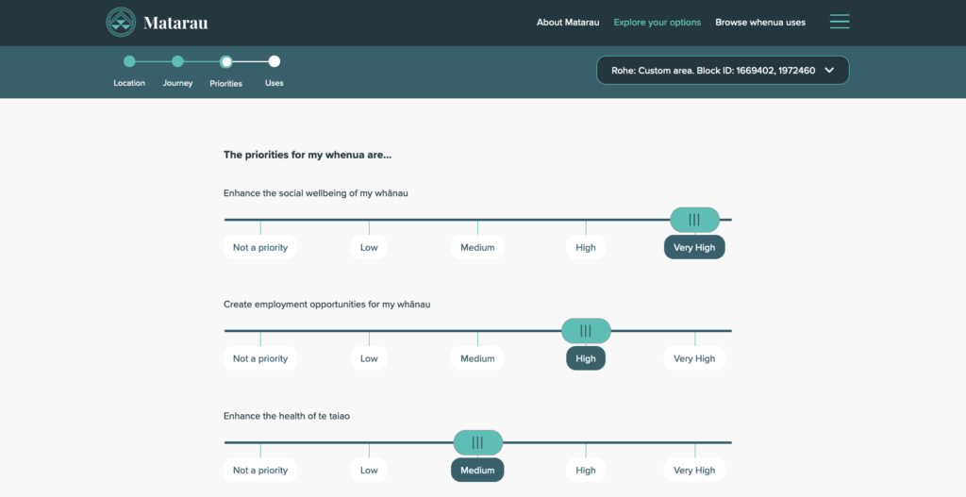Image resolution: width=966 pixels, height=497 pixels.
Task: Click the Matarau logo icon
Action: (121, 22)
